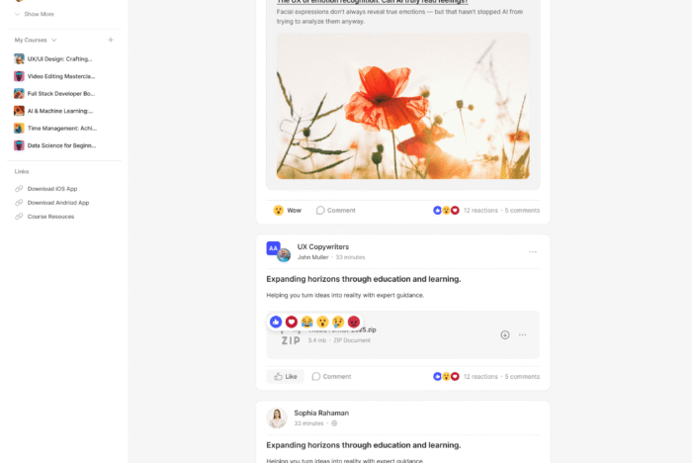Comment on the UX Copywriters post

(331, 376)
